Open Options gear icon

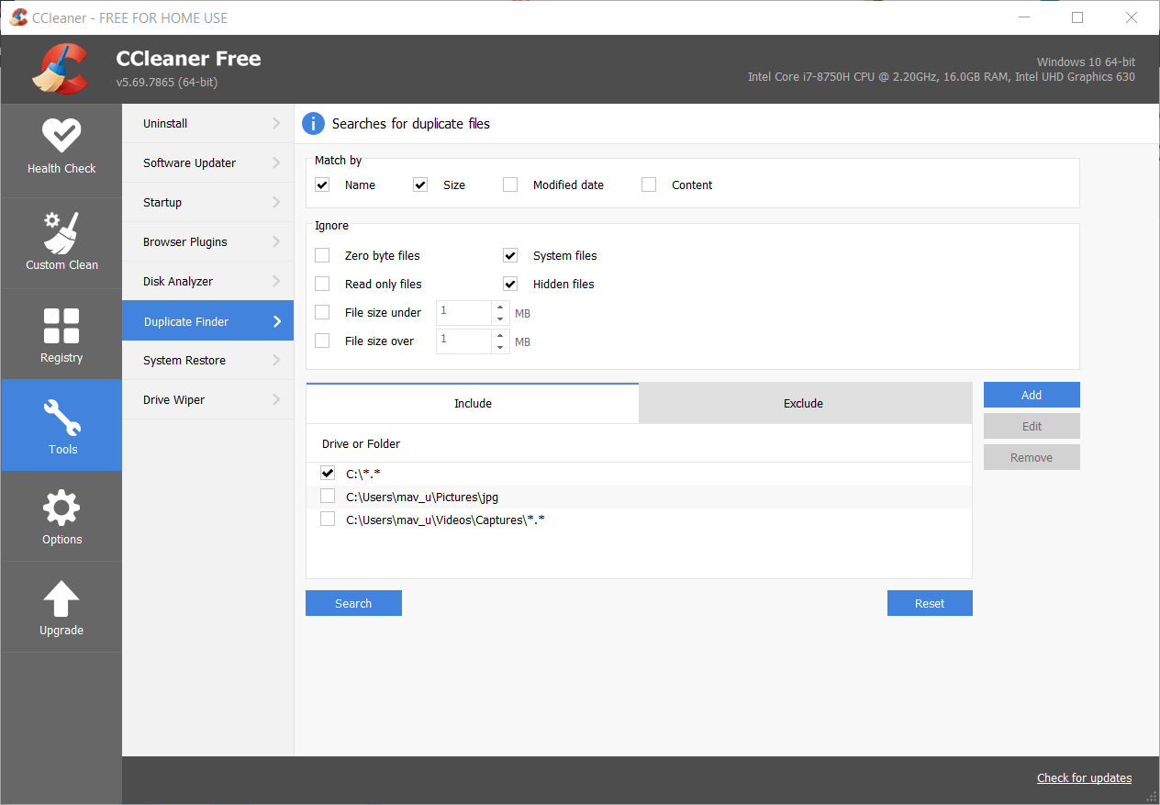(x=61, y=508)
